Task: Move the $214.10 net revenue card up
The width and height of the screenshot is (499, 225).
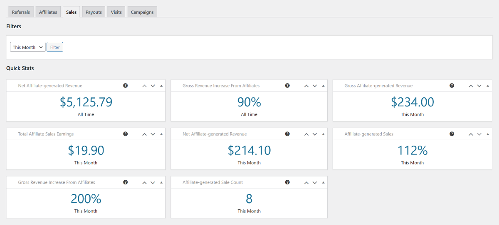Action: [x=306, y=134]
